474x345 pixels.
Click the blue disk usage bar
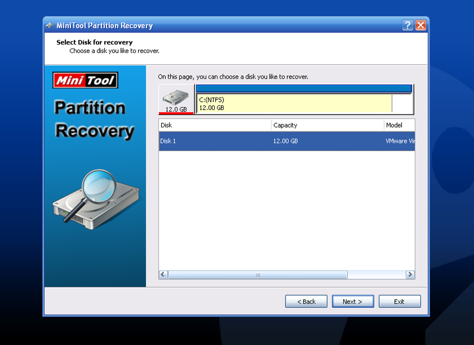pos(304,89)
